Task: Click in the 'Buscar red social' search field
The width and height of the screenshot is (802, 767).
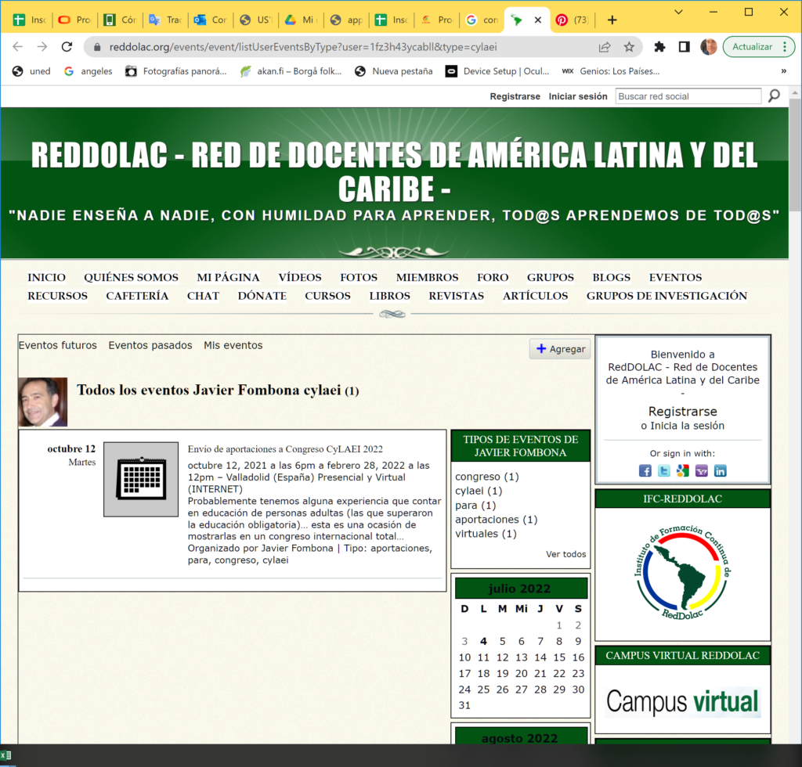Action: [x=688, y=96]
